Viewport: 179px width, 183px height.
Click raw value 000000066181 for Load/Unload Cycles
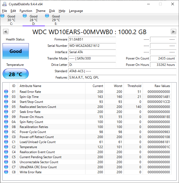[159, 142]
